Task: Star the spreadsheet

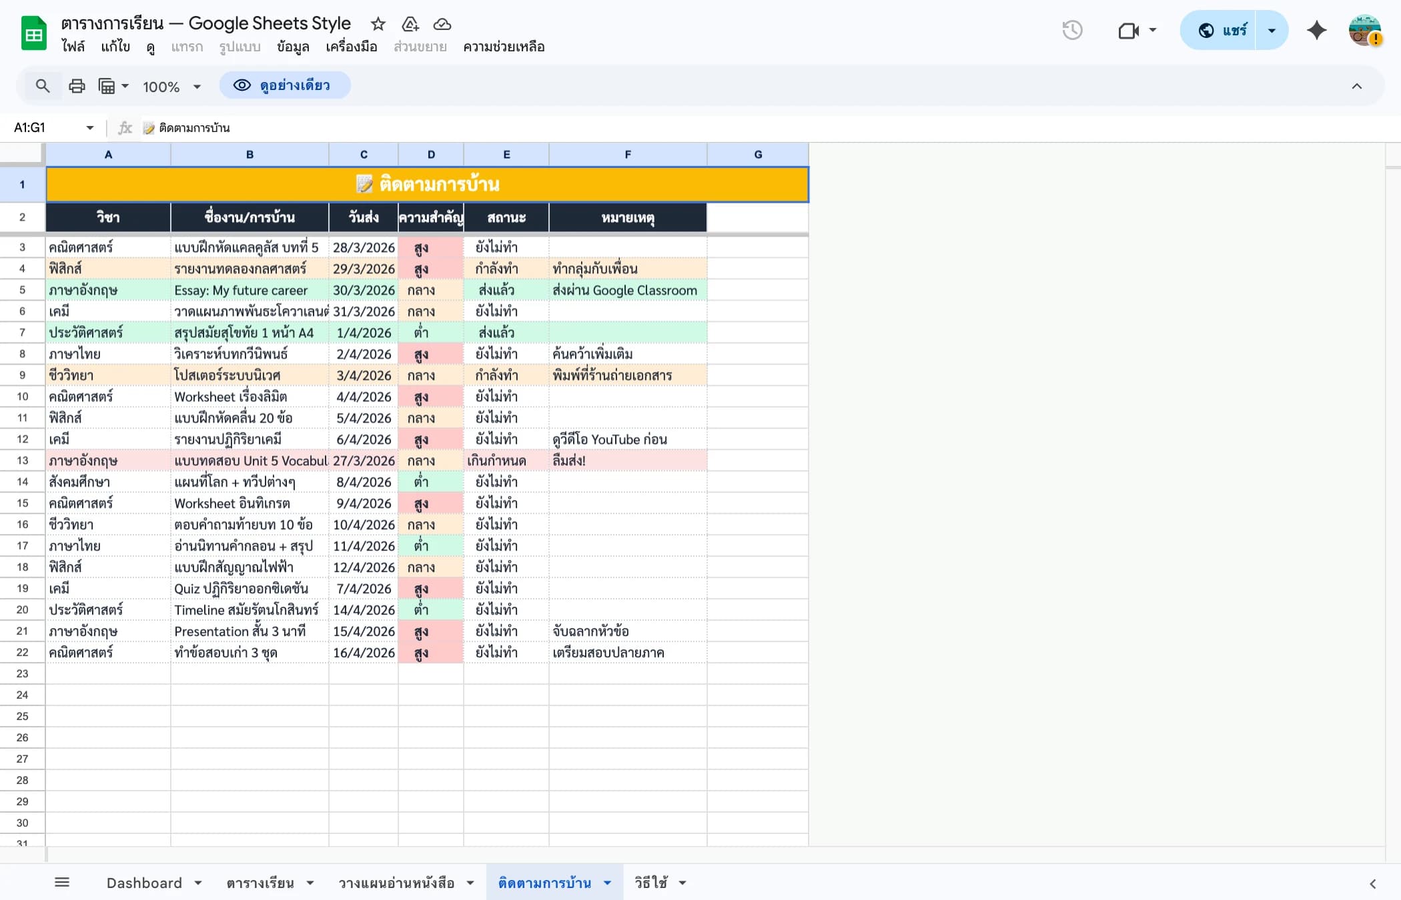Action: (378, 24)
